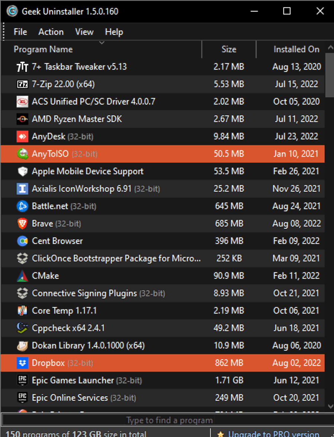Open the View menu

84,32
